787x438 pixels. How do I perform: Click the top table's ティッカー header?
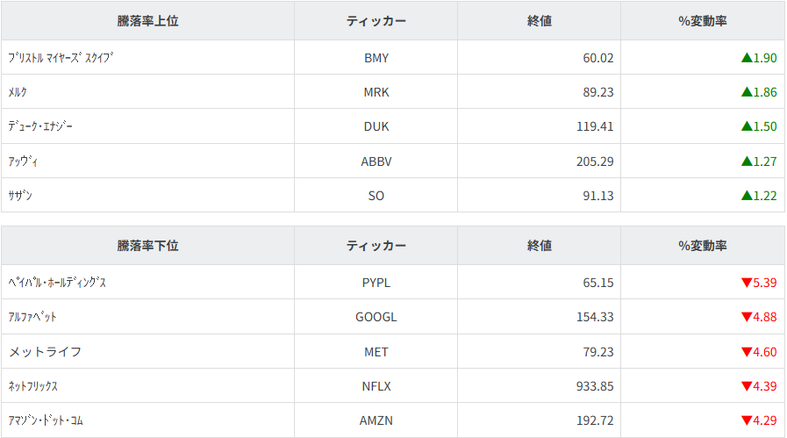[376, 21]
